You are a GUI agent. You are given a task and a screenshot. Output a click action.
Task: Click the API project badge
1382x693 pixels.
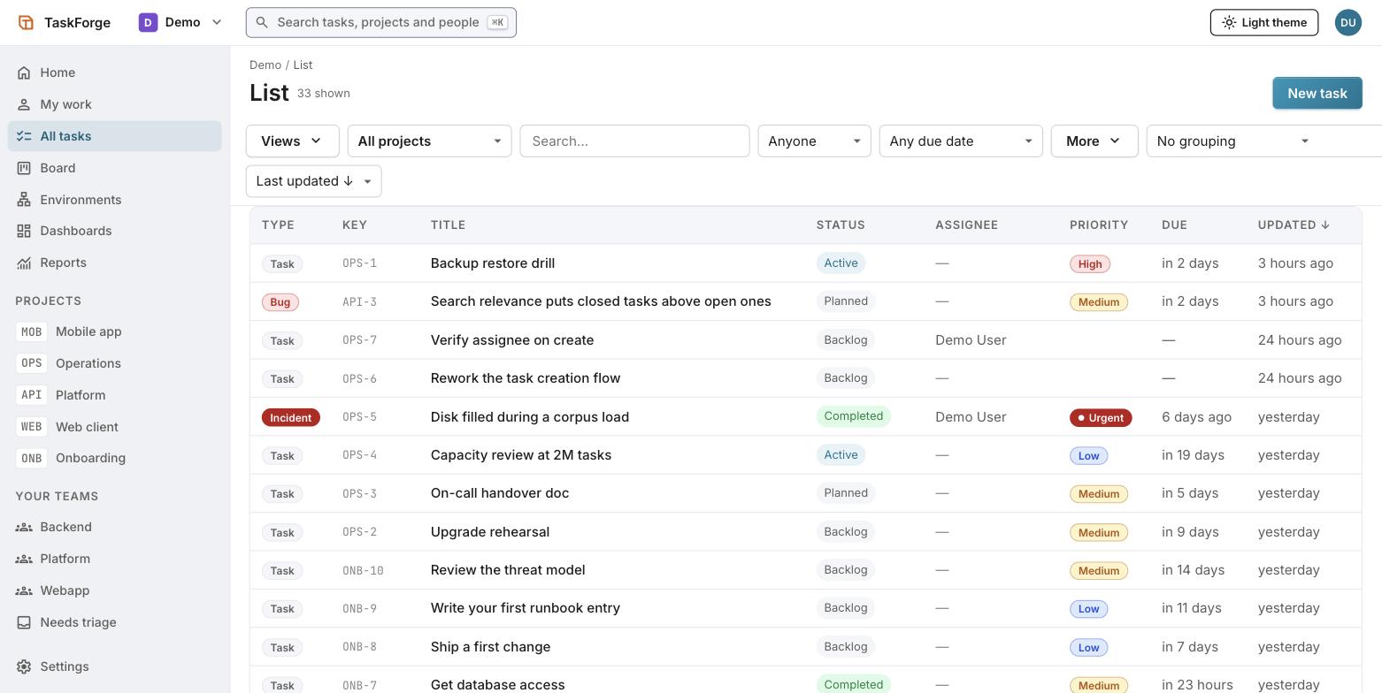tap(31, 395)
